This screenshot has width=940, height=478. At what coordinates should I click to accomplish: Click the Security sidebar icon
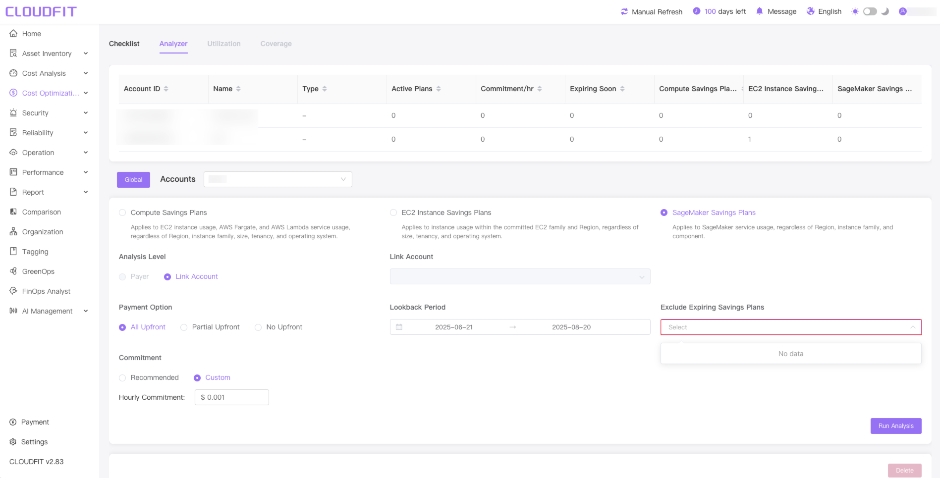(x=13, y=113)
